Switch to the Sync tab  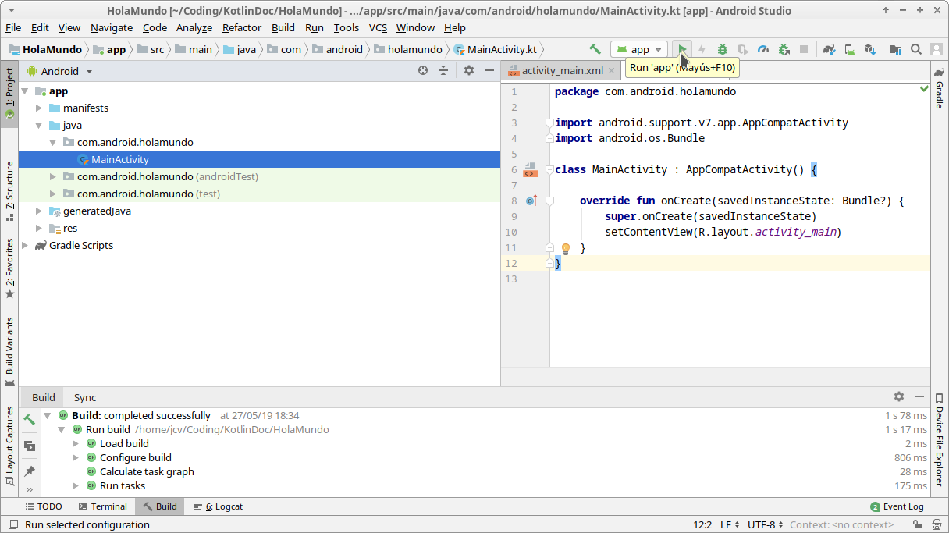84,397
